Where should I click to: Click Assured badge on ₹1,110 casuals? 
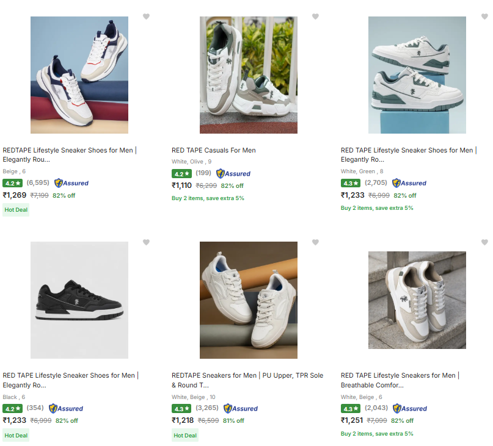(233, 174)
